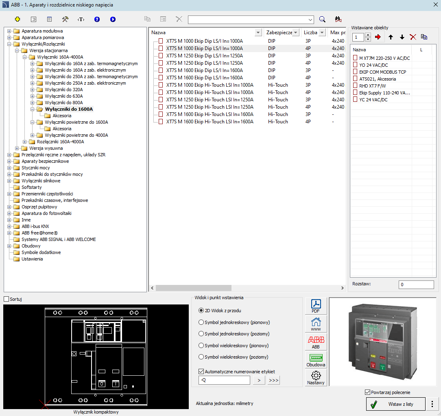Select Symbol jednokreskowy (poziomy)
Image resolution: width=441 pixels, height=416 pixels.
point(201,333)
